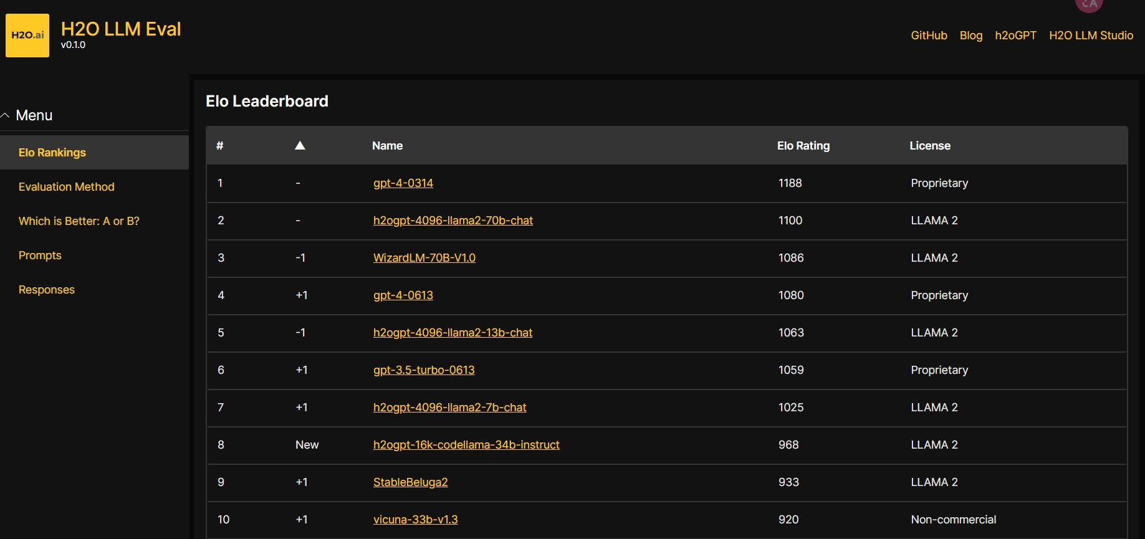The image size is (1145, 539).
Task: Open the gpt-3.5-turbo-0613 link
Action: 424,370
